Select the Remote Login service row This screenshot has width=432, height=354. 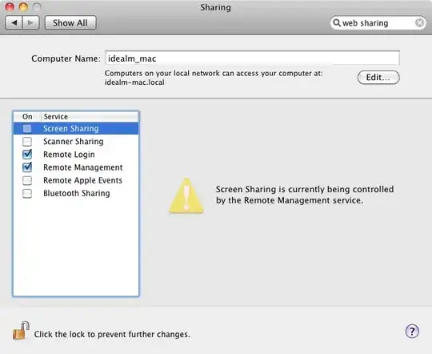coord(76,155)
